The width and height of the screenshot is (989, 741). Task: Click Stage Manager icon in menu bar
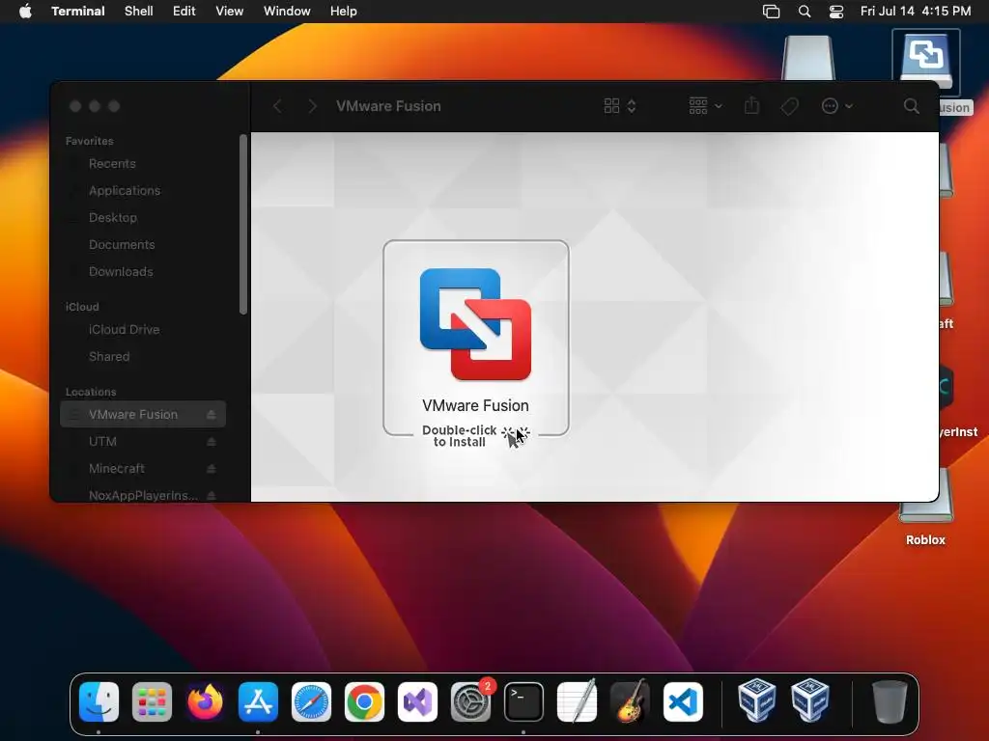771,12
